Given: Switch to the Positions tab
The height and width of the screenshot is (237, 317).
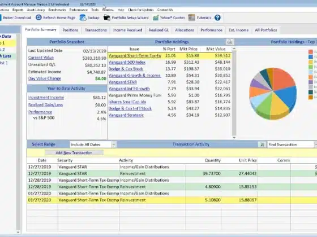Looking at the screenshot, I should click(x=70, y=30).
